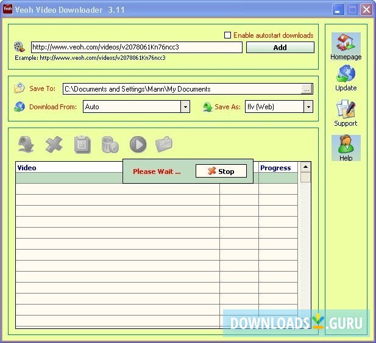The width and height of the screenshot is (376, 343).
Task: Click the film reel icon beside URL field
Action: coord(19,47)
